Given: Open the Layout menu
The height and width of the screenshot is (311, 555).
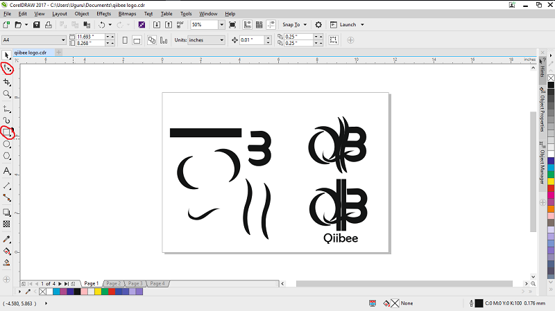Looking at the screenshot, I should point(60,14).
